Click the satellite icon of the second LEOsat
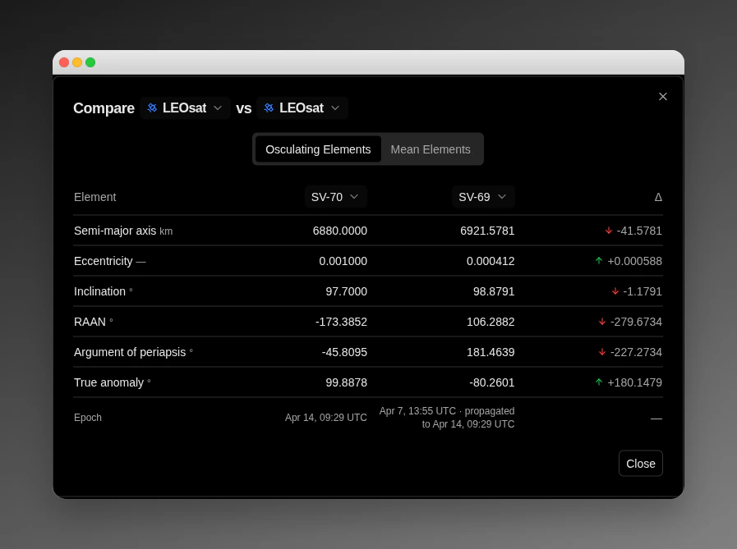 269,108
